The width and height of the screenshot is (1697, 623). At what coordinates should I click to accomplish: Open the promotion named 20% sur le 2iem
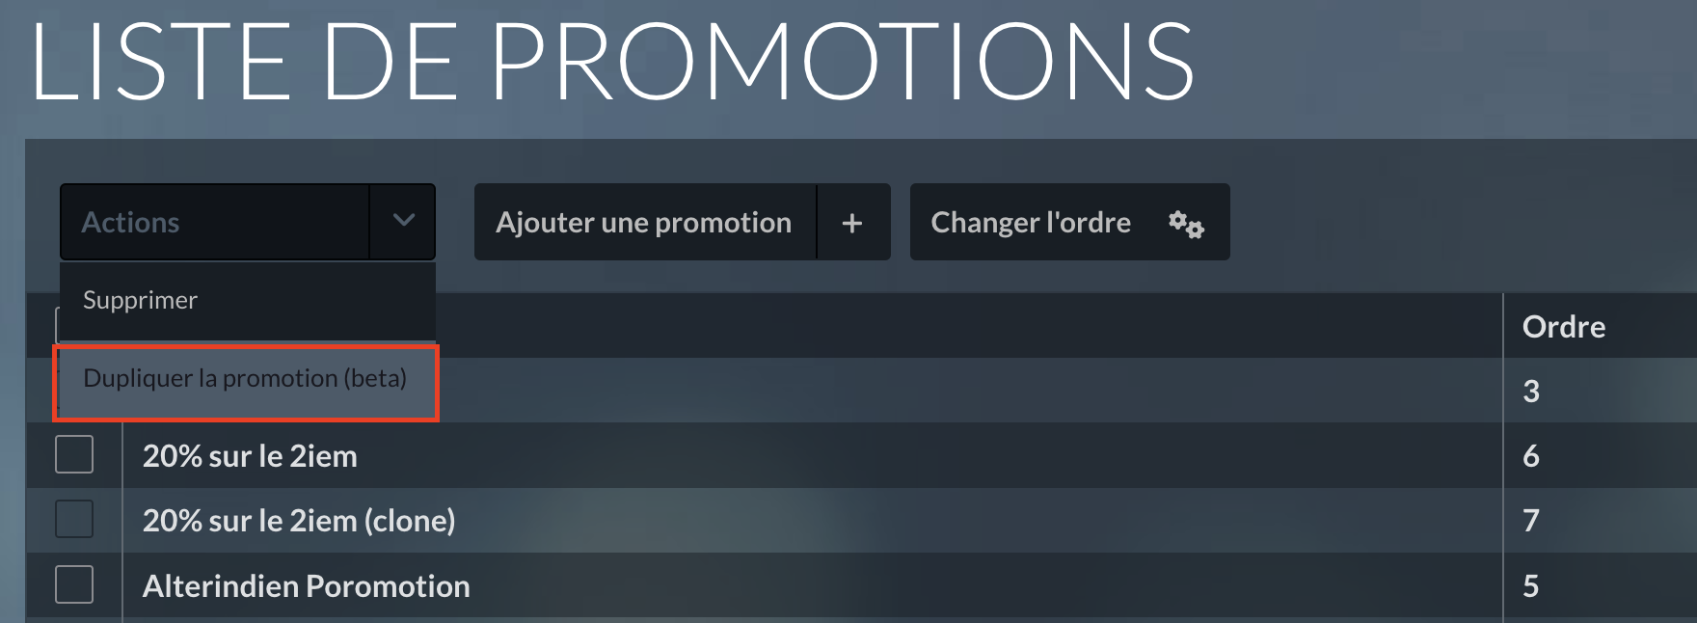250,456
